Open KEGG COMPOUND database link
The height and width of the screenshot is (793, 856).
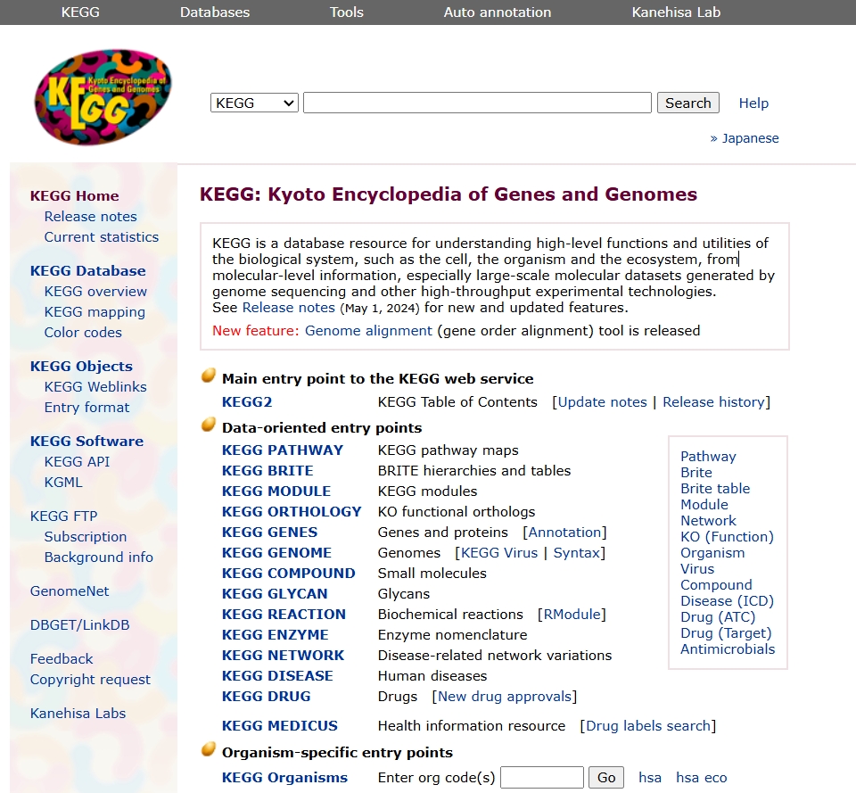(288, 573)
